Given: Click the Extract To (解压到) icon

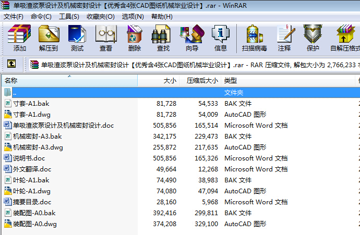Looking at the screenshot, I should coord(49,34).
